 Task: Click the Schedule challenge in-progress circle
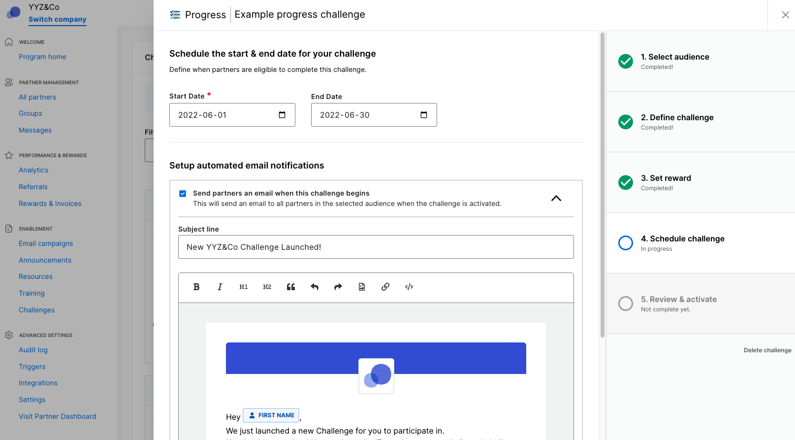pos(626,243)
